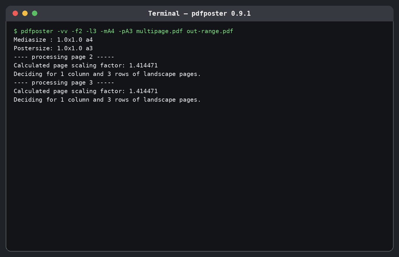Screen dimensions: 399x257
Task: Click the output filename "out-range.pdf" in the command
Action: [x=210, y=31]
